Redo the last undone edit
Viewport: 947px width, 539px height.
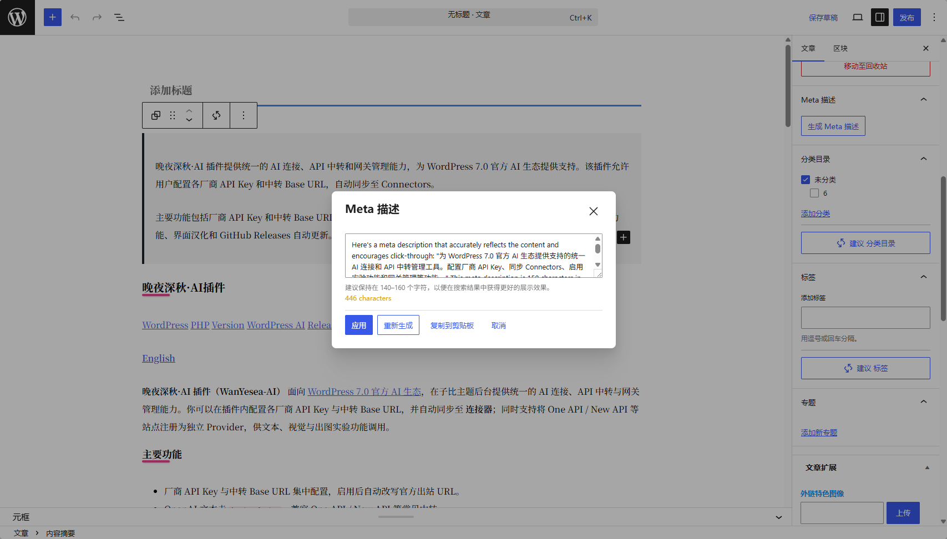point(97,17)
